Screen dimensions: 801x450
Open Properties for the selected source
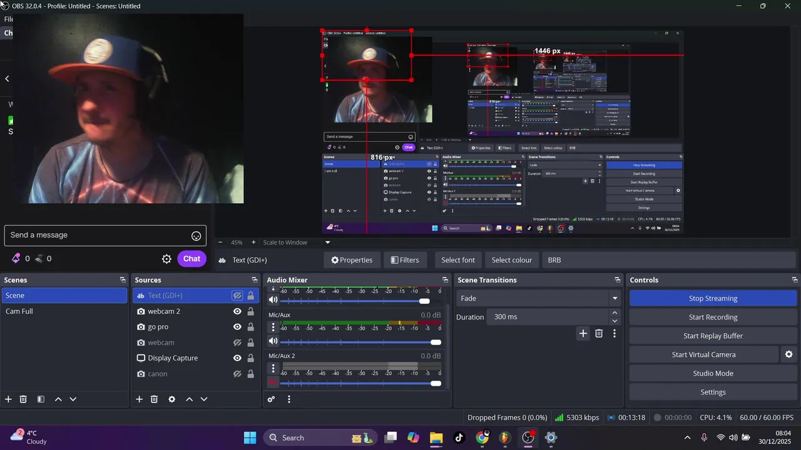(x=352, y=260)
